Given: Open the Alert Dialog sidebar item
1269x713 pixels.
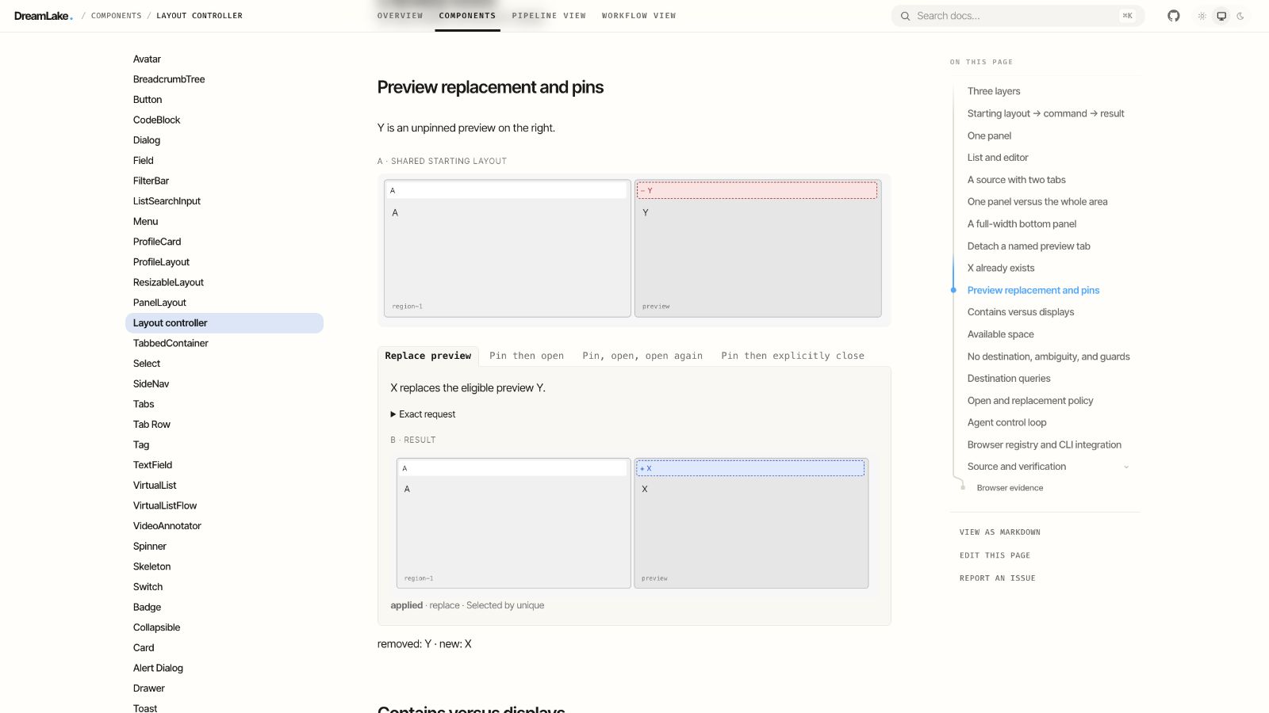Looking at the screenshot, I should click(158, 668).
